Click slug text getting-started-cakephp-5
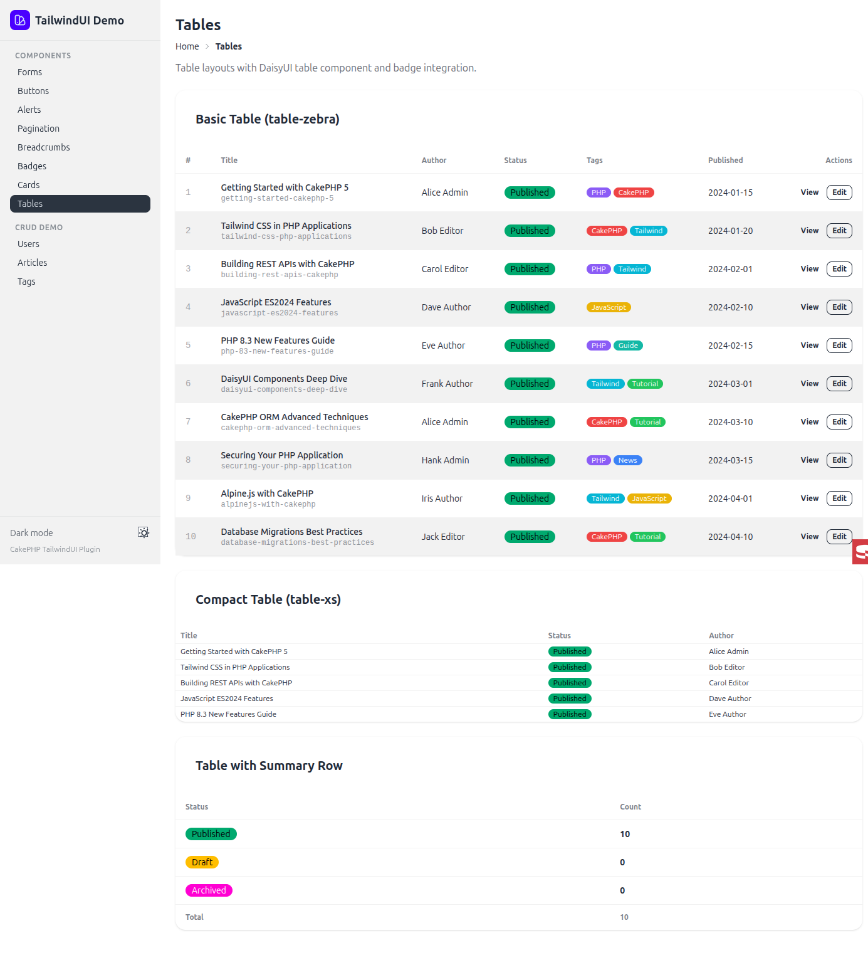The width and height of the screenshot is (868, 960). 277,199
